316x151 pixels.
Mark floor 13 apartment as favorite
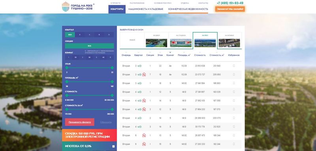point(234,135)
